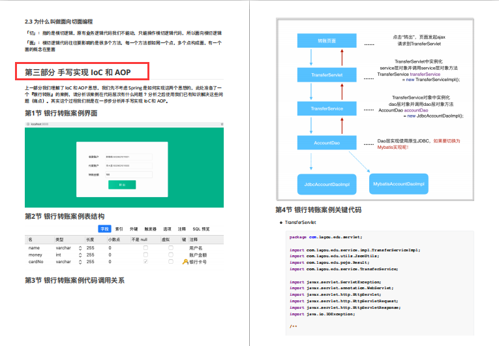
Task: Open the 触发器 tab
Action: point(150,228)
